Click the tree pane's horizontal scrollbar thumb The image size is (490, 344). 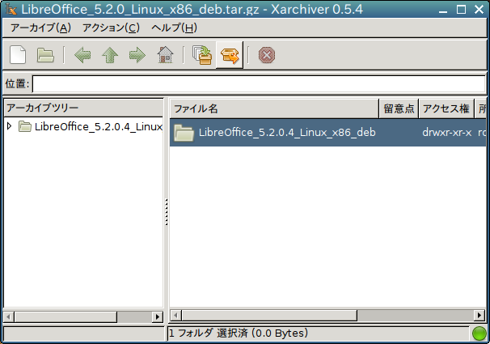65,316
